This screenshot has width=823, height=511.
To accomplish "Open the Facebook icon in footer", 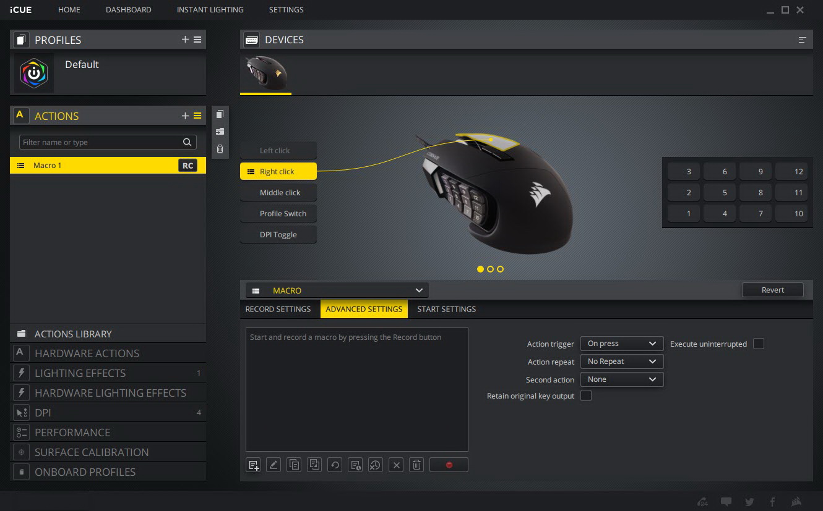I will pos(772,502).
